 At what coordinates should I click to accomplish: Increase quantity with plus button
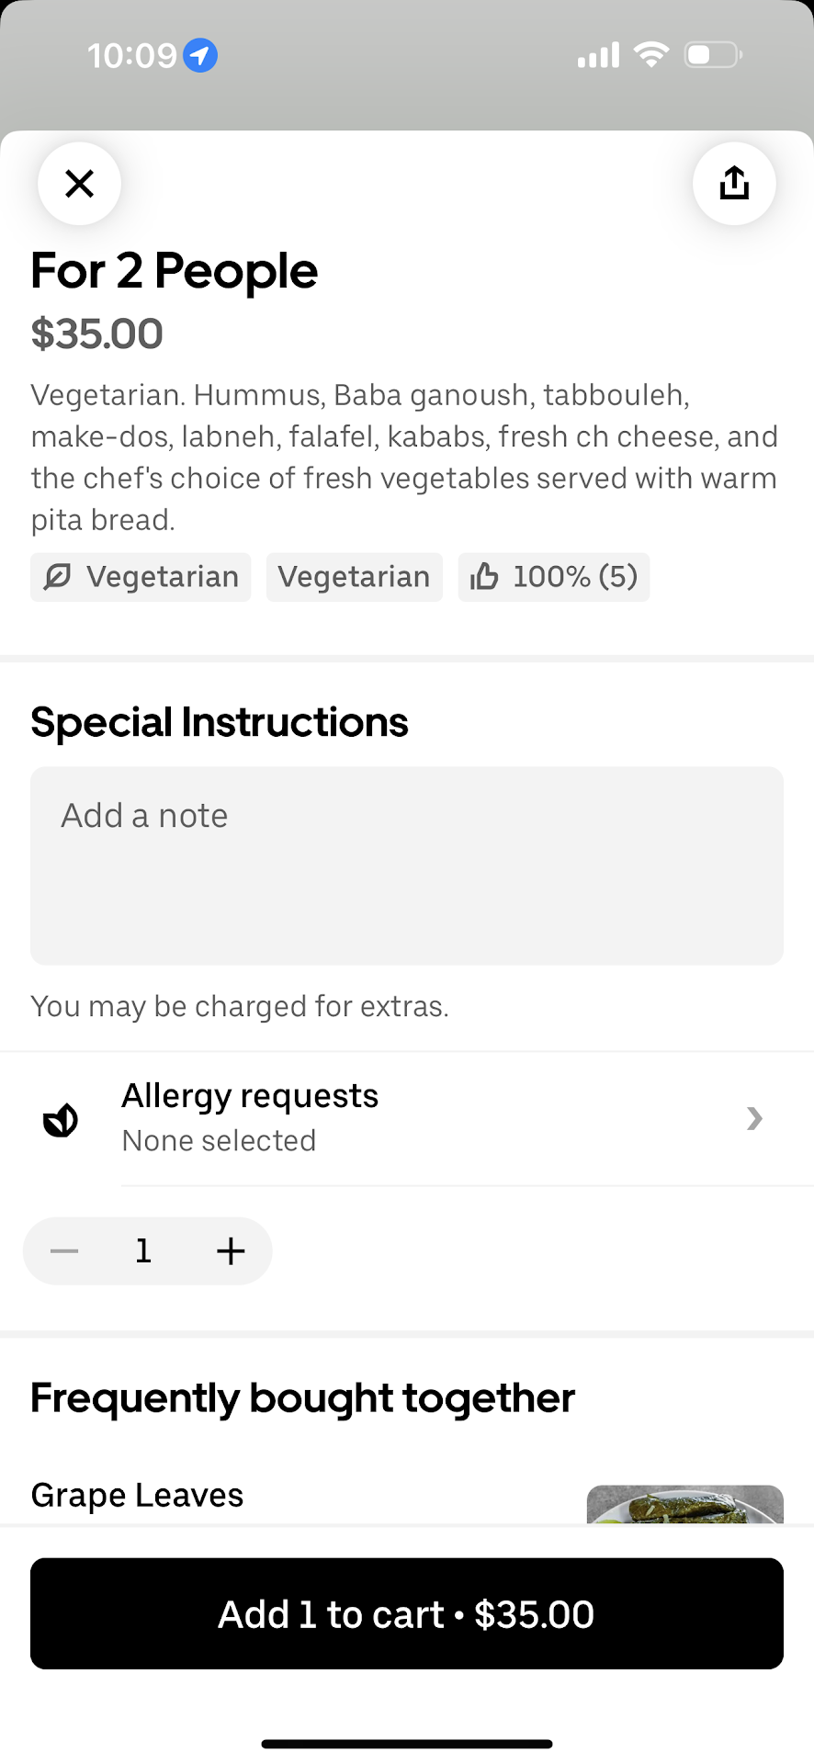pyautogui.click(x=231, y=1250)
